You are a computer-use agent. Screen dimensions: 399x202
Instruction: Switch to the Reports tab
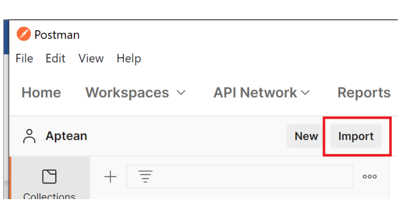click(x=364, y=93)
